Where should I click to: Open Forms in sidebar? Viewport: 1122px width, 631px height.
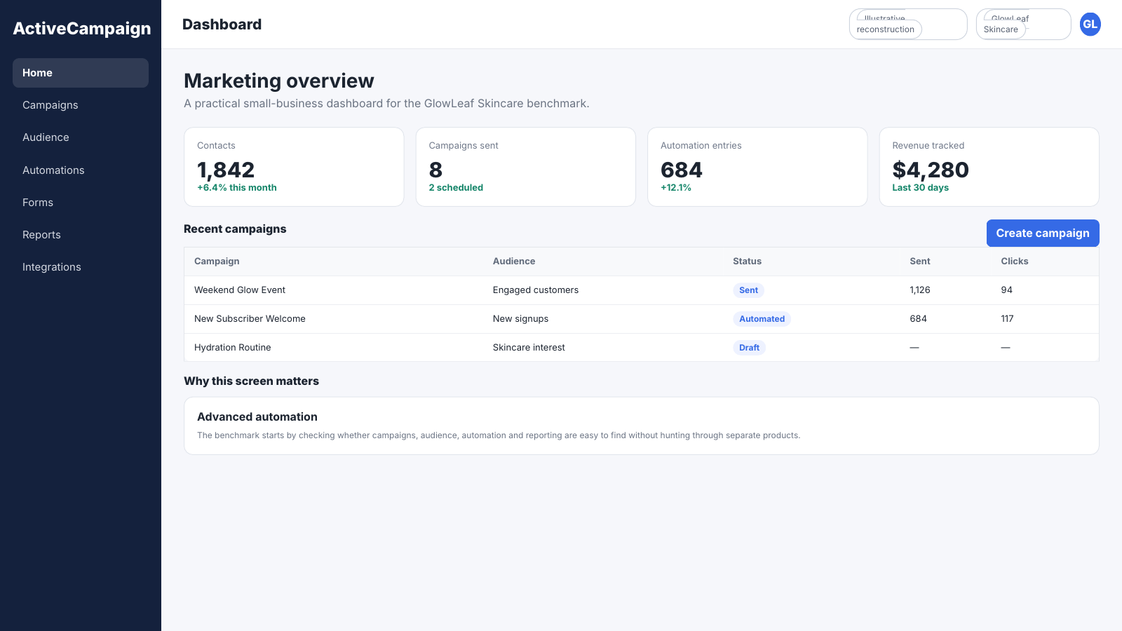[x=81, y=203]
